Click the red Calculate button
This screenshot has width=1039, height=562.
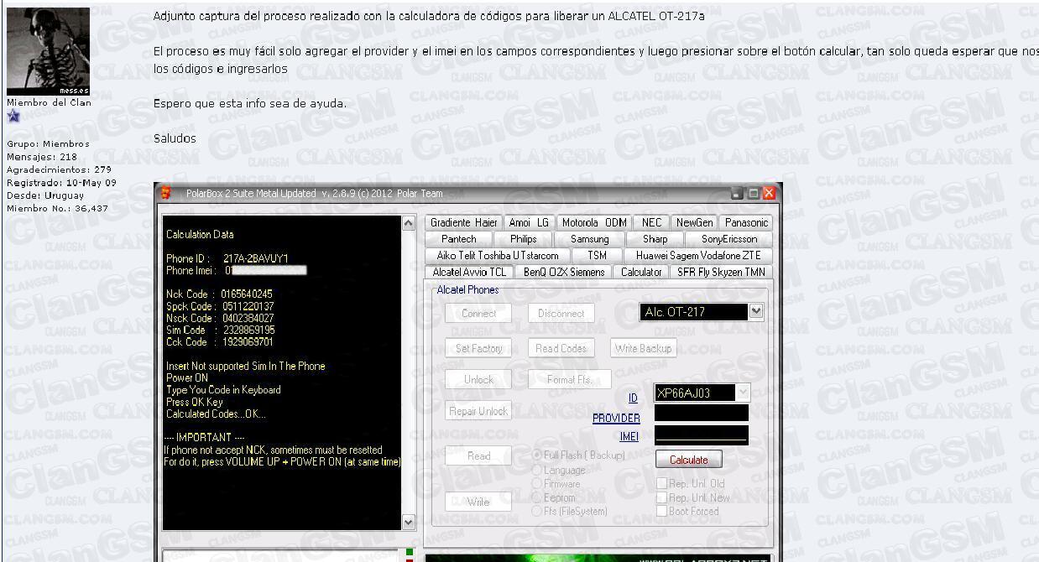click(x=689, y=460)
